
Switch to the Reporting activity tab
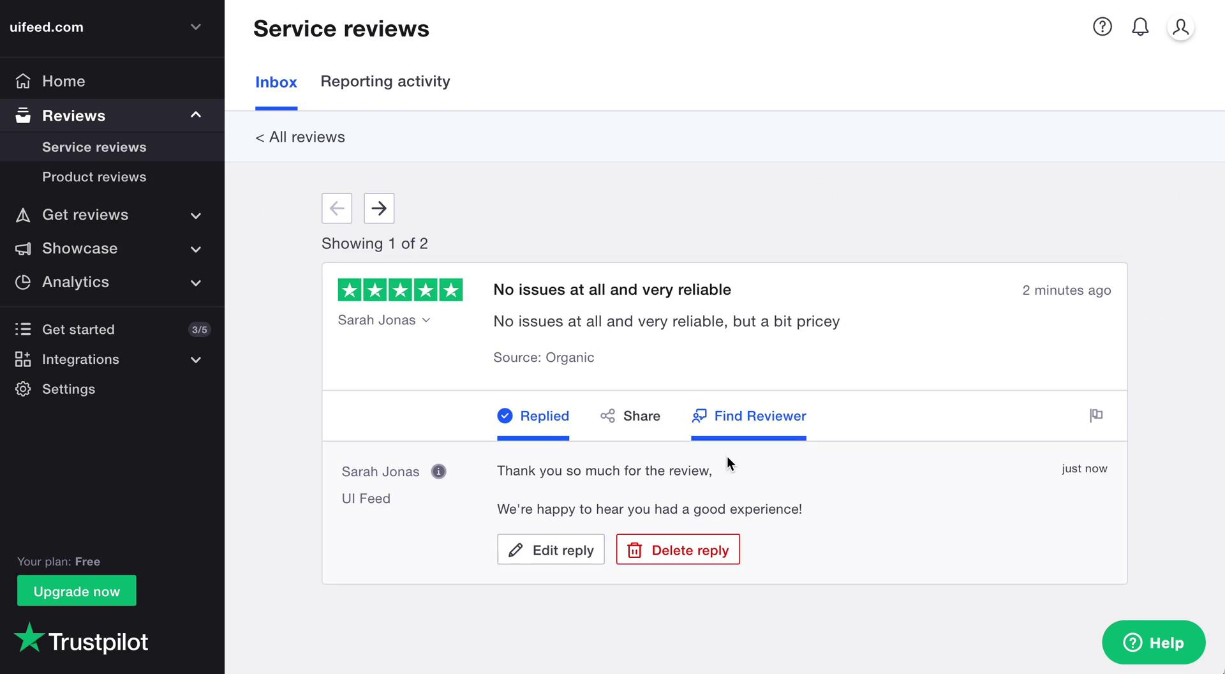[385, 82]
